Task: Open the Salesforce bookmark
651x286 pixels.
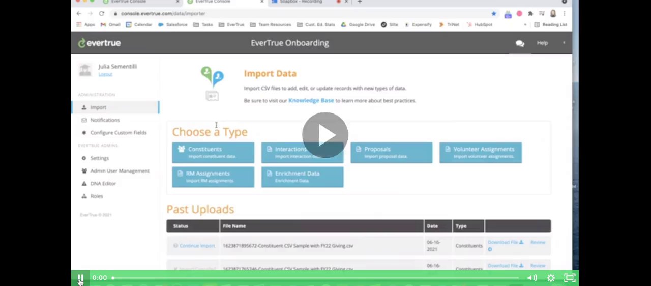Action: 173,24
